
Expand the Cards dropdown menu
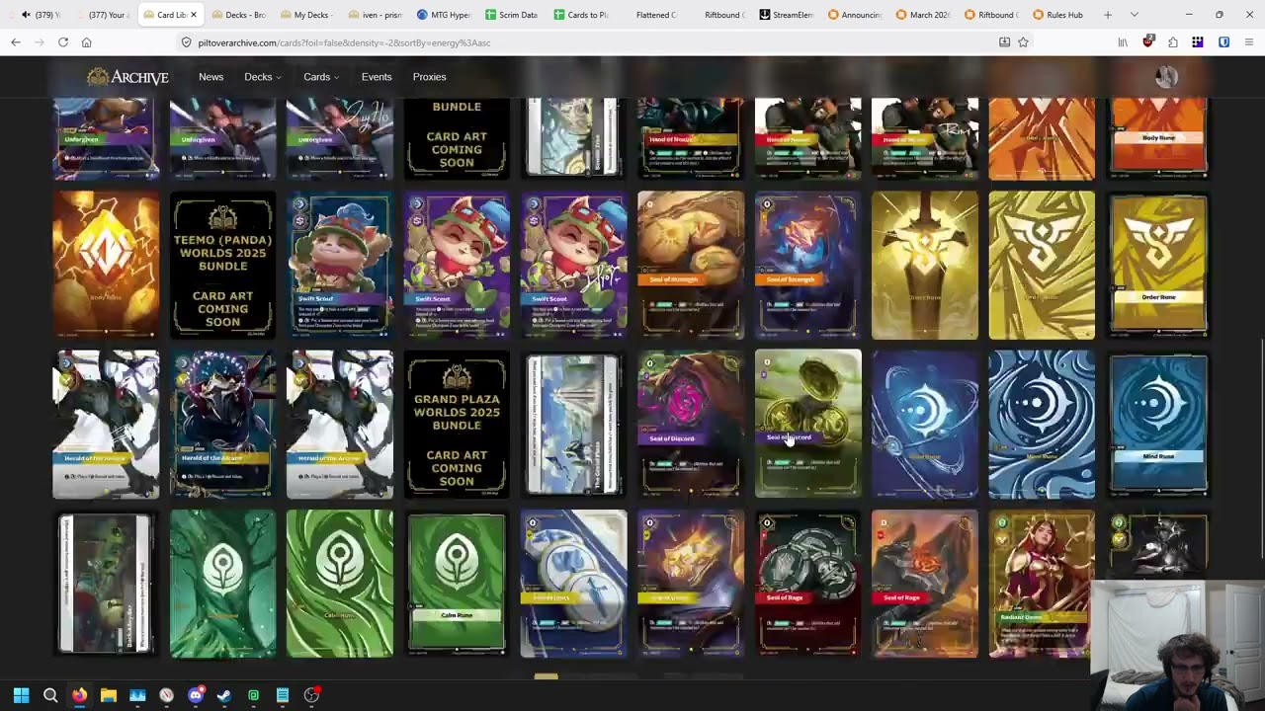pyautogui.click(x=321, y=76)
